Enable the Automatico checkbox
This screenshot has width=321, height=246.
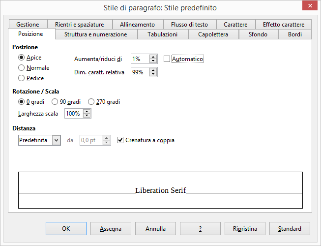167,59
